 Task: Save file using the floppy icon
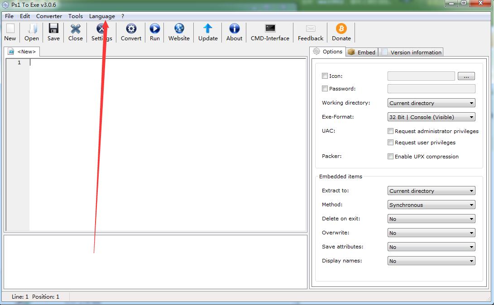pyautogui.click(x=53, y=29)
